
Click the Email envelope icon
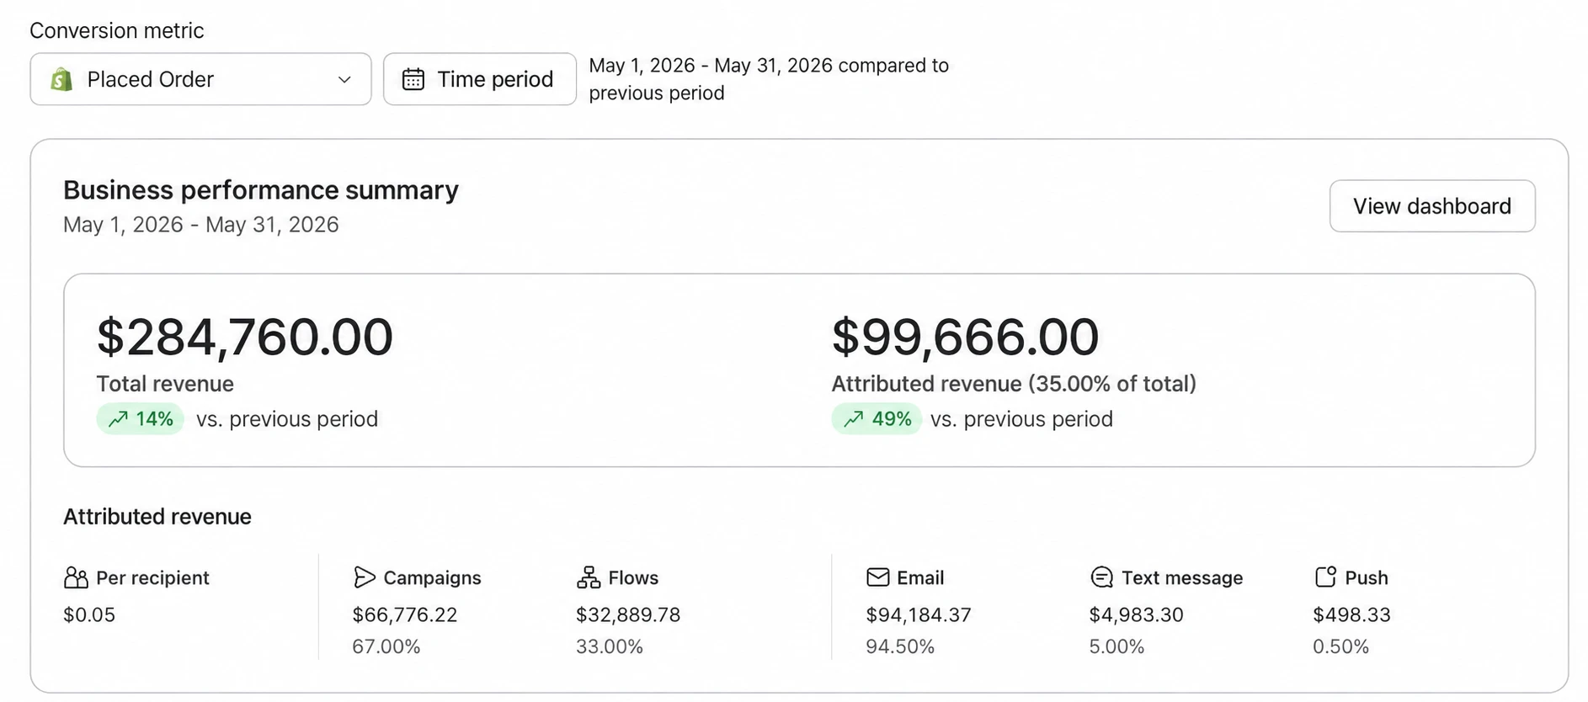[878, 577]
